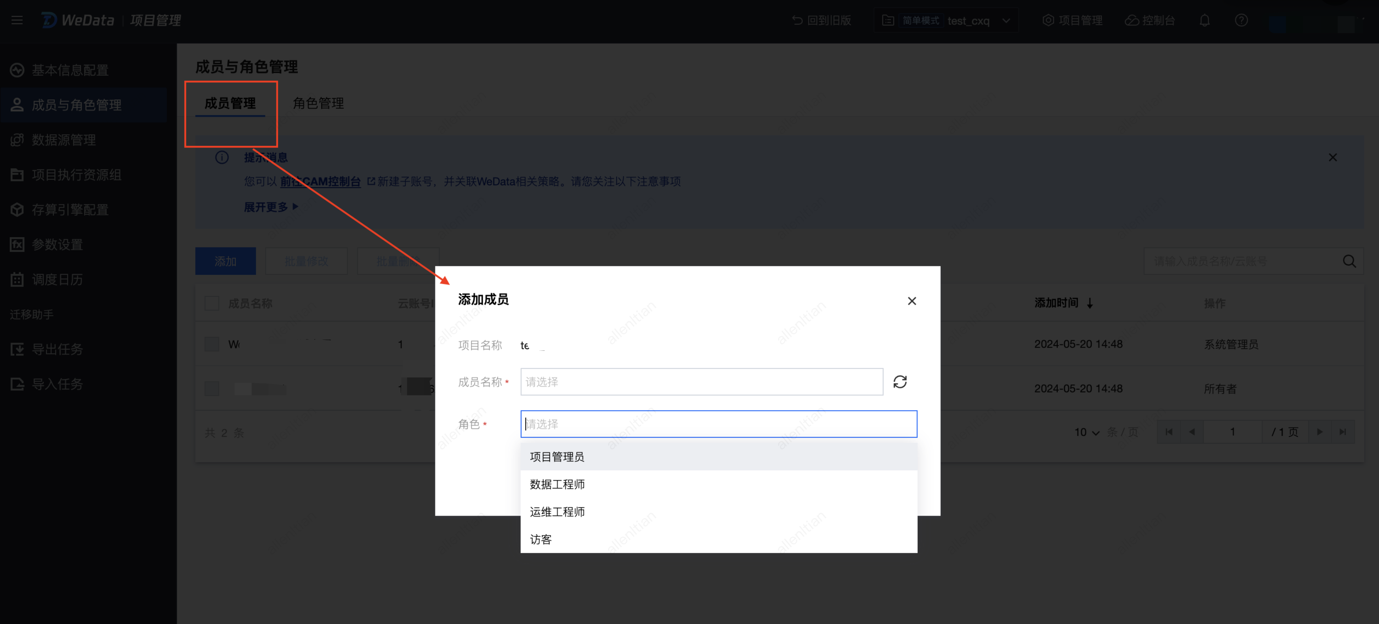Check the second member row checkbox
This screenshot has height=624, width=1379.
tap(212, 389)
